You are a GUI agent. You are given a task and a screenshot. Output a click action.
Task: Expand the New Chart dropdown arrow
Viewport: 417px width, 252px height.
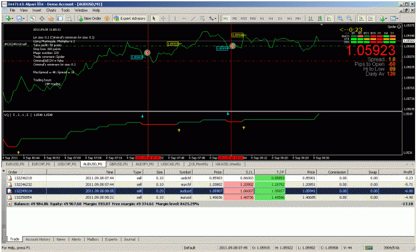[x=13, y=19]
